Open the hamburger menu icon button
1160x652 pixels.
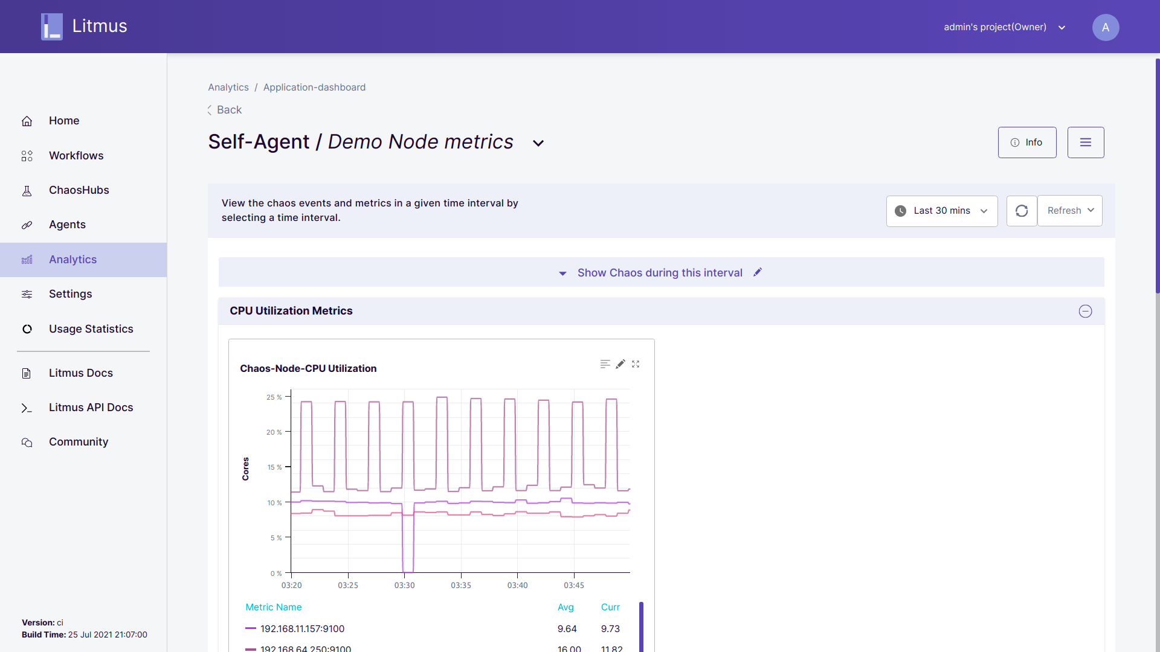(1085, 142)
